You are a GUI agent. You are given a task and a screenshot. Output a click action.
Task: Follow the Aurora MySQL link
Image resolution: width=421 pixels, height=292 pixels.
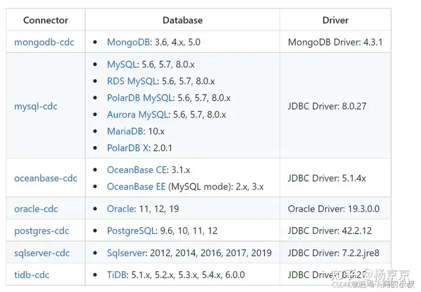(x=137, y=115)
